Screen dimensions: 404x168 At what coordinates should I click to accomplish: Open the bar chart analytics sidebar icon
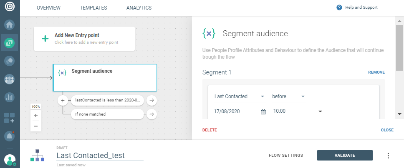(x=9, y=97)
